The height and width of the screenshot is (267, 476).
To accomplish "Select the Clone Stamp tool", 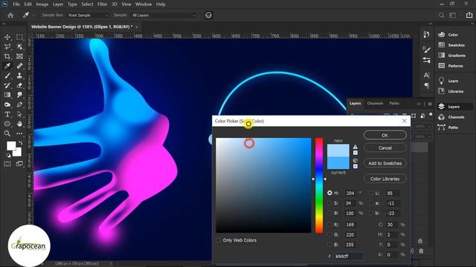I will (x=19, y=76).
